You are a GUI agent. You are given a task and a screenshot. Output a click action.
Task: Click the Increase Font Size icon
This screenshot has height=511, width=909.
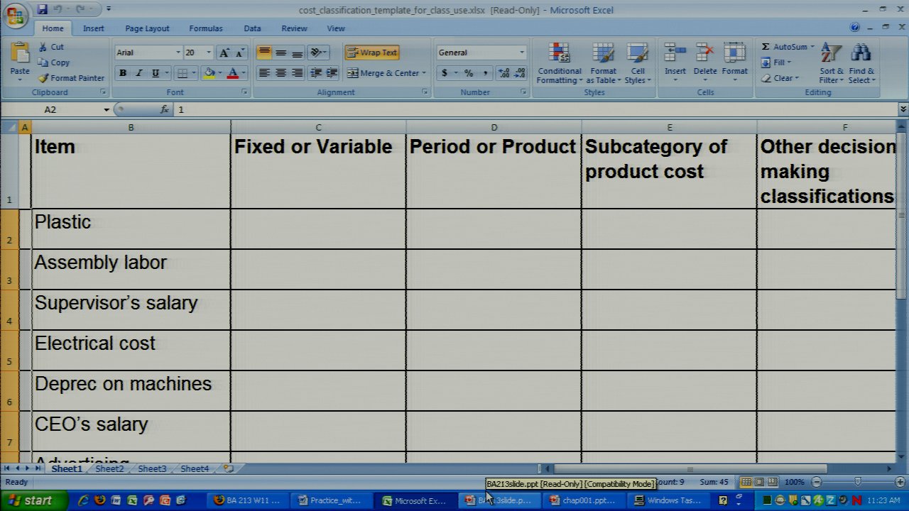point(224,53)
